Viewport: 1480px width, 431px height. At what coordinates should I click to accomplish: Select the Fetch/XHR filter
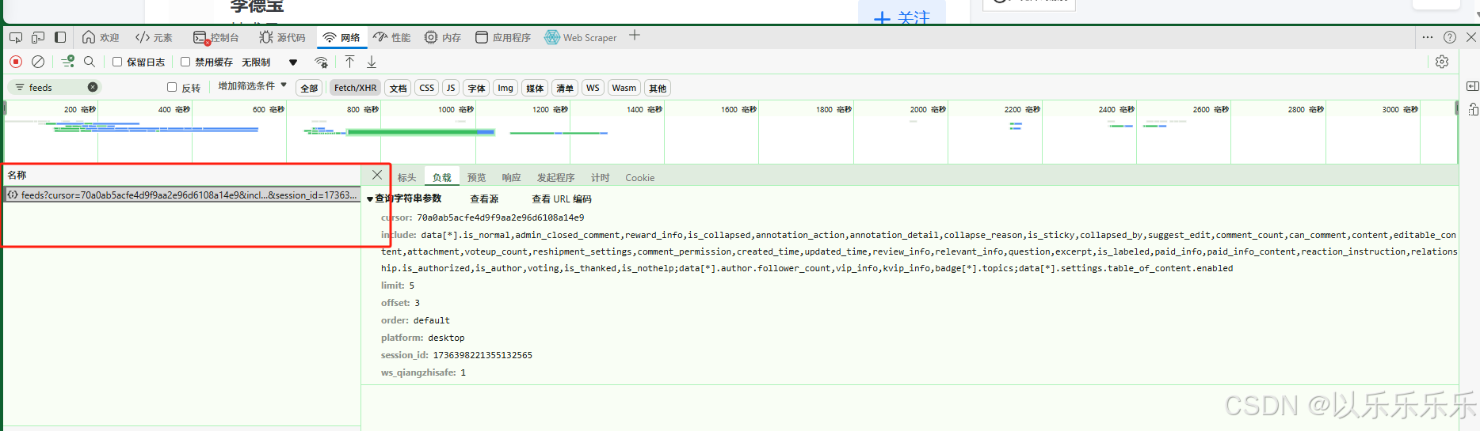click(x=355, y=88)
